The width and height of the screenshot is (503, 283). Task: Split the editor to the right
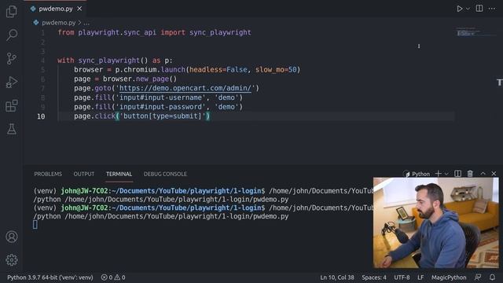pyautogui.click(x=479, y=9)
